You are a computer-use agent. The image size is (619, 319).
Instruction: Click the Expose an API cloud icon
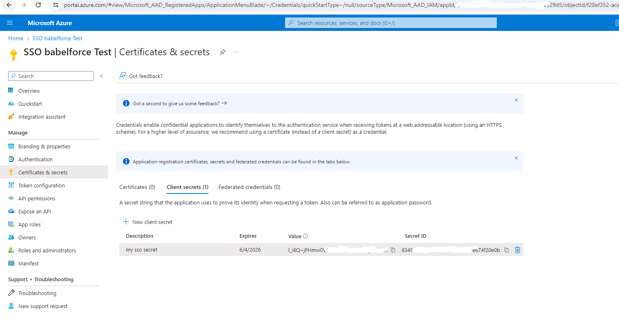[x=11, y=211]
